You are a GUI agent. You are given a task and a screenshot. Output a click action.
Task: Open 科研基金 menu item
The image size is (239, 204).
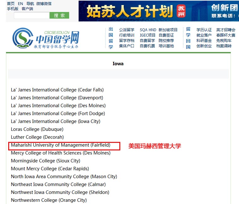point(204,41)
